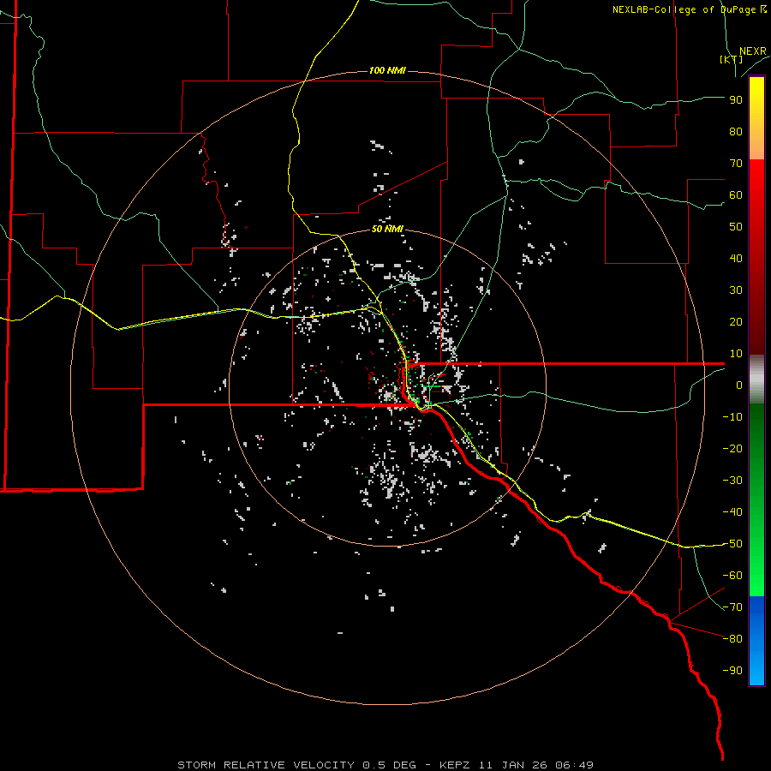Image resolution: width=771 pixels, height=771 pixels.
Task: Click the 0 value on velocity scale
Action: tap(739, 385)
